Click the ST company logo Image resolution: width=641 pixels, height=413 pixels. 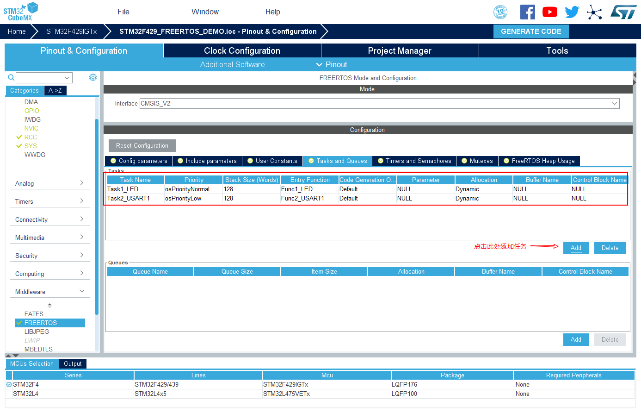623,12
